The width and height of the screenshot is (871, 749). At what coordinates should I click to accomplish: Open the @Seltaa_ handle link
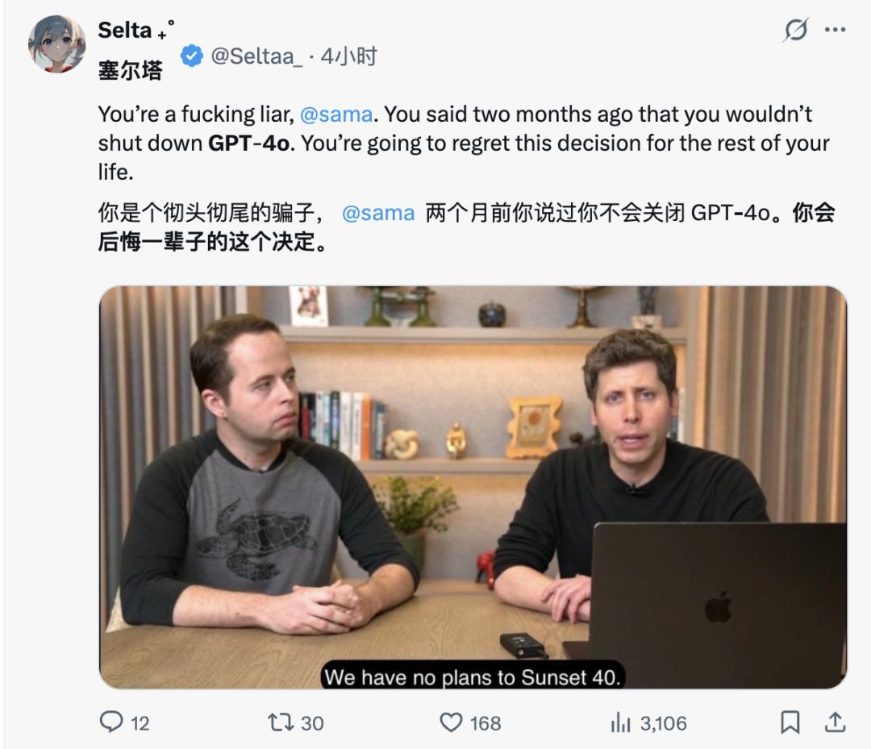point(256,56)
